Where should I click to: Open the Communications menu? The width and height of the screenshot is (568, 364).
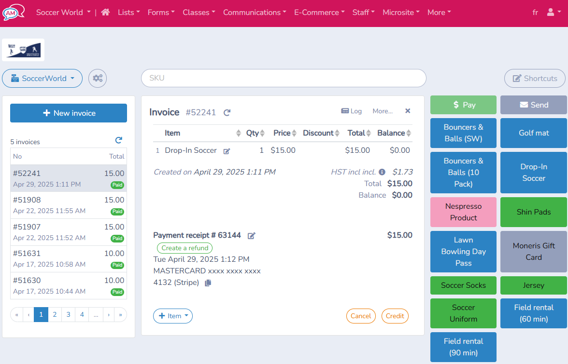click(255, 12)
